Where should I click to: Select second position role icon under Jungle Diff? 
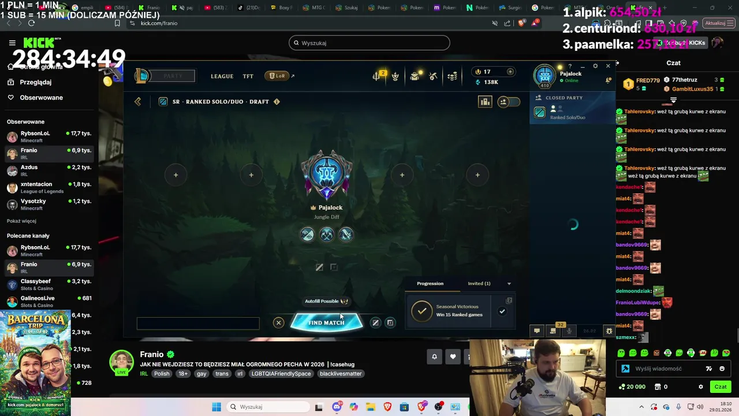coord(327,234)
